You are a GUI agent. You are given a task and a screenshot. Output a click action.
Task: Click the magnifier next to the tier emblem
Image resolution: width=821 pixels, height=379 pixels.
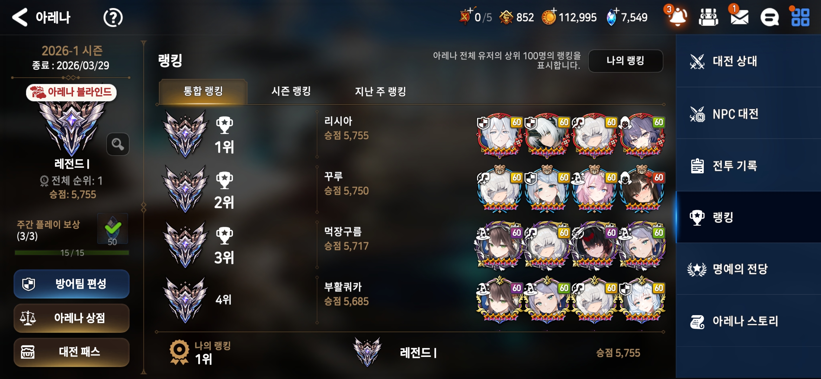point(118,144)
